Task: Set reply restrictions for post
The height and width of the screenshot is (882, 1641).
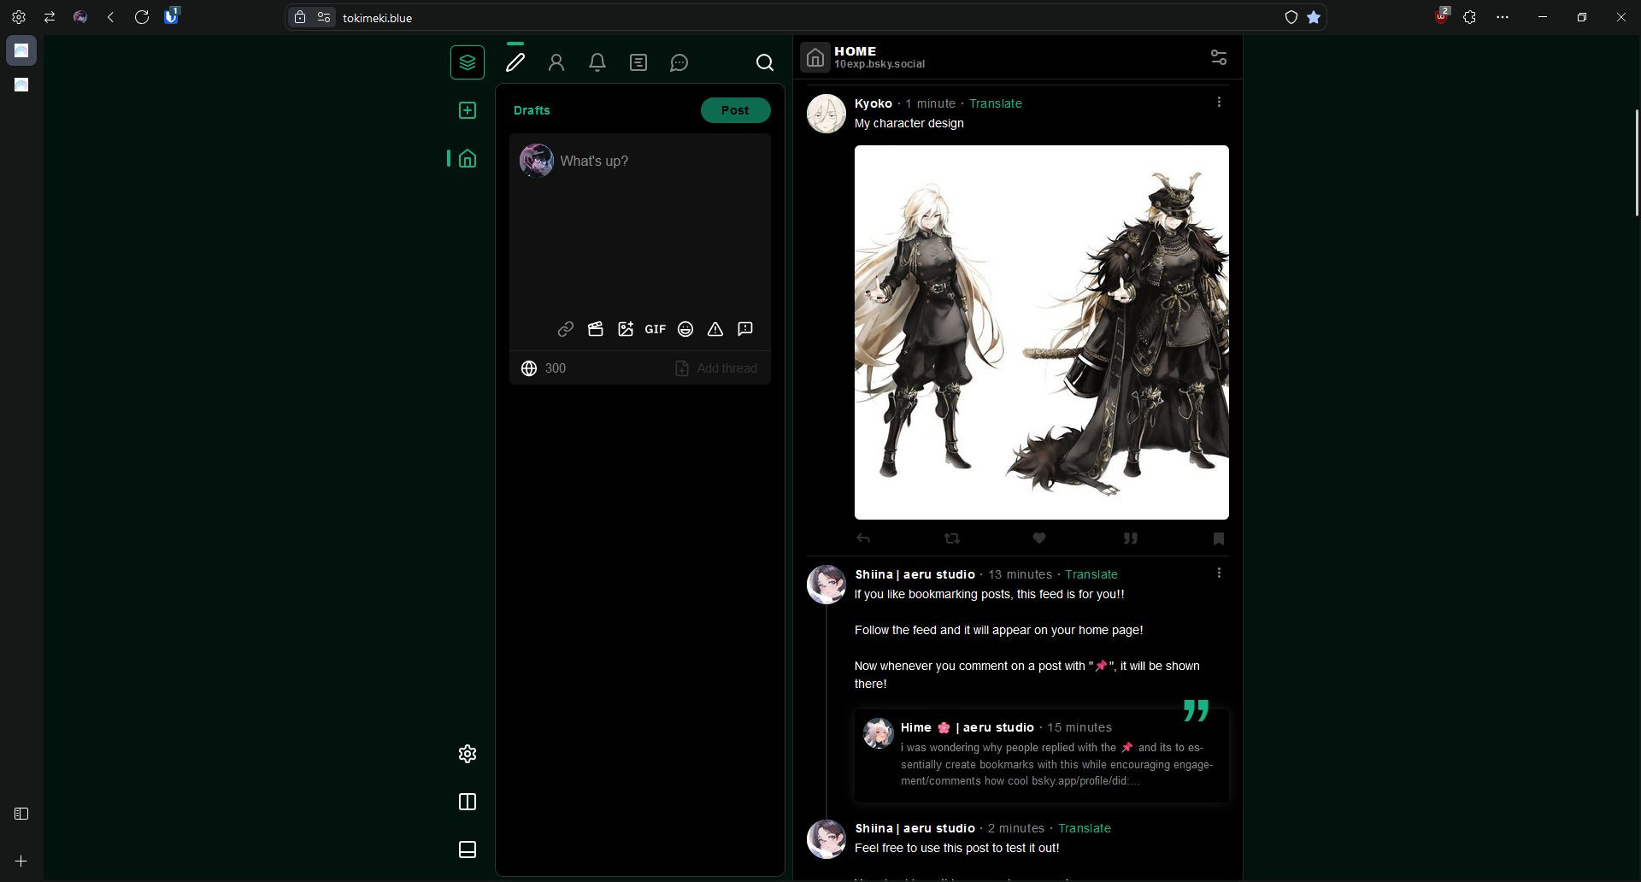Action: (x=745, y=329)
